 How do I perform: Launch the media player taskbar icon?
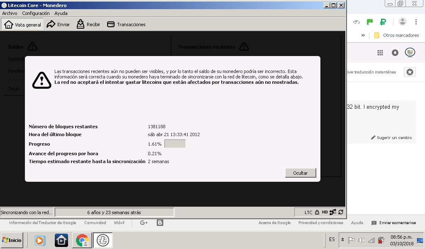point(40,240)
